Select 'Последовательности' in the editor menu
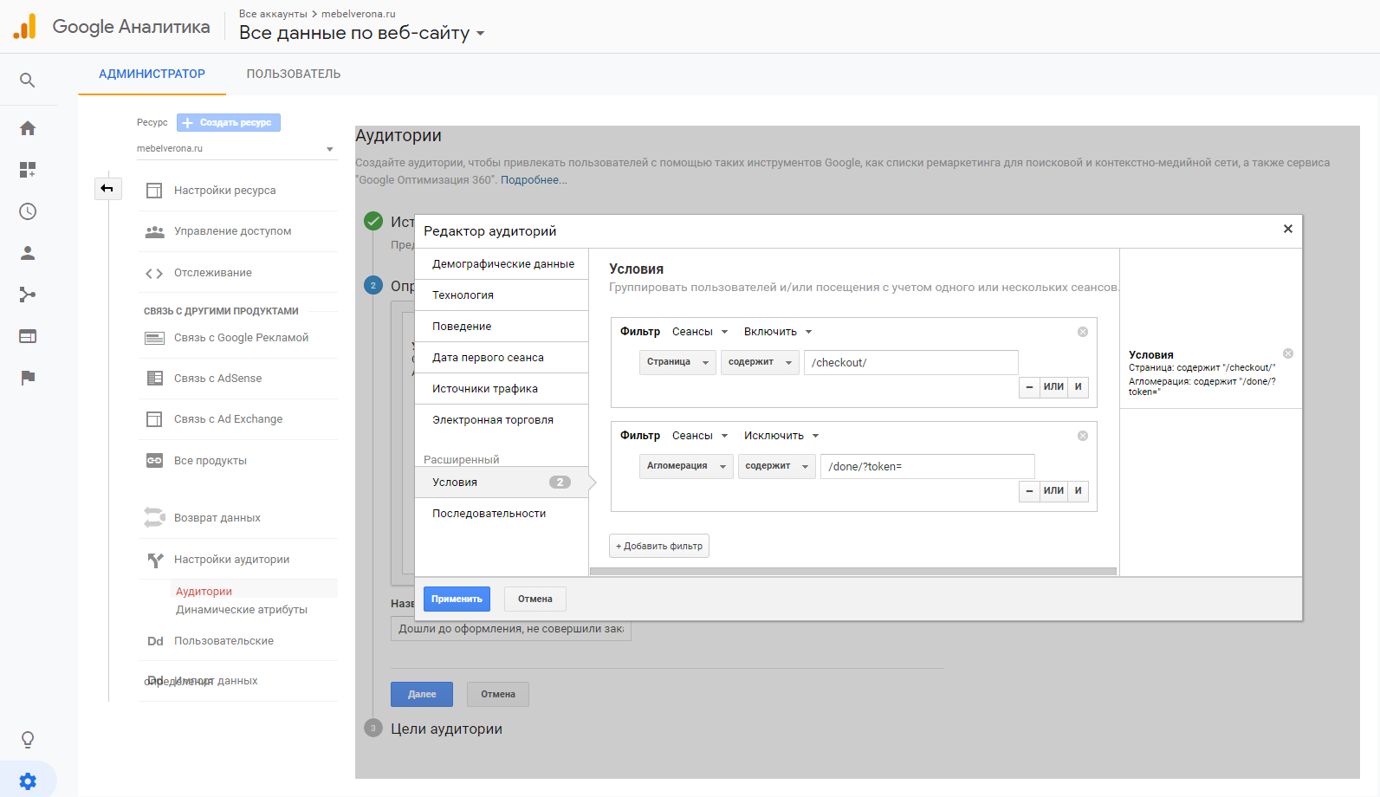 (x=489, y=514)
